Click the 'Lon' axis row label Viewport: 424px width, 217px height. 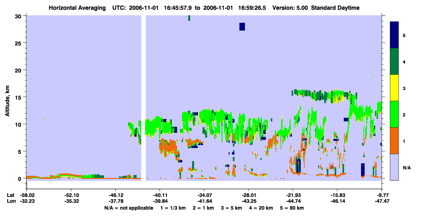[11, 201]
